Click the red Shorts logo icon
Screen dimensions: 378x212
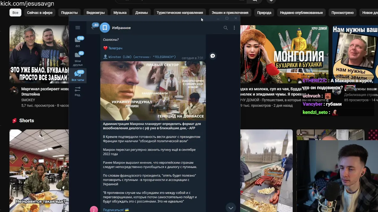click(14, 120)
